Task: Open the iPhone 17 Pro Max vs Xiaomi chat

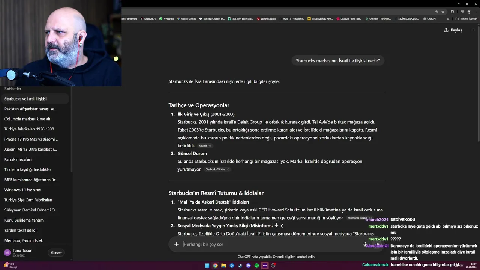Action: (34, 139)
